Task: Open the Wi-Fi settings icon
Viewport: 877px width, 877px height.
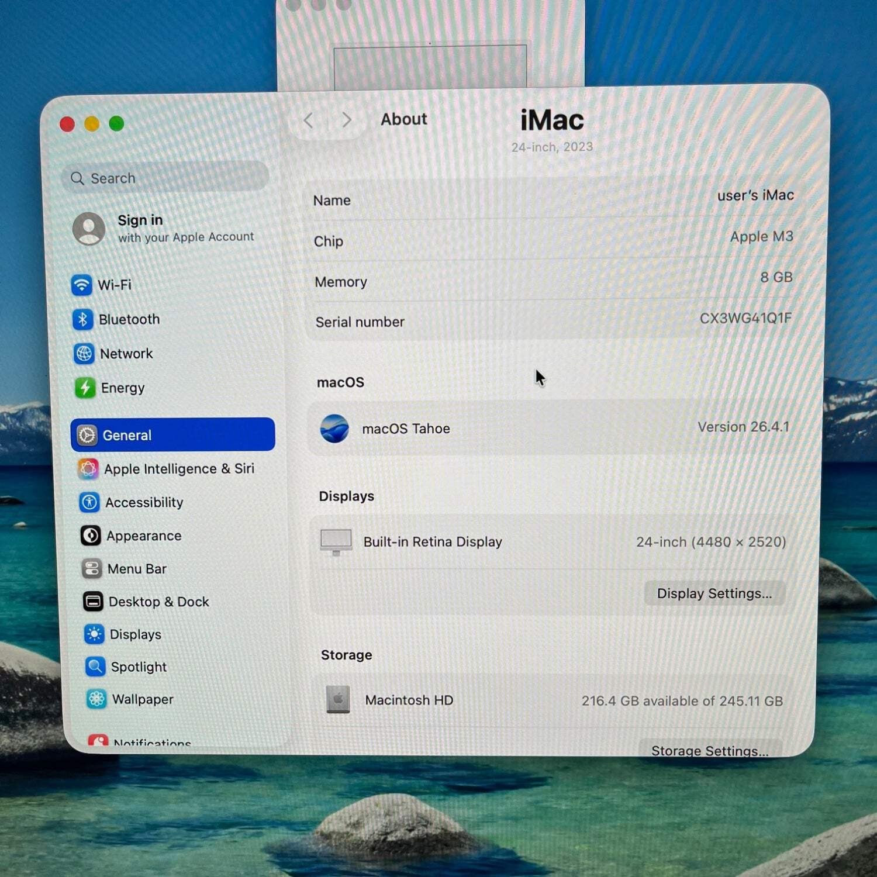Action: coord(82,285)
